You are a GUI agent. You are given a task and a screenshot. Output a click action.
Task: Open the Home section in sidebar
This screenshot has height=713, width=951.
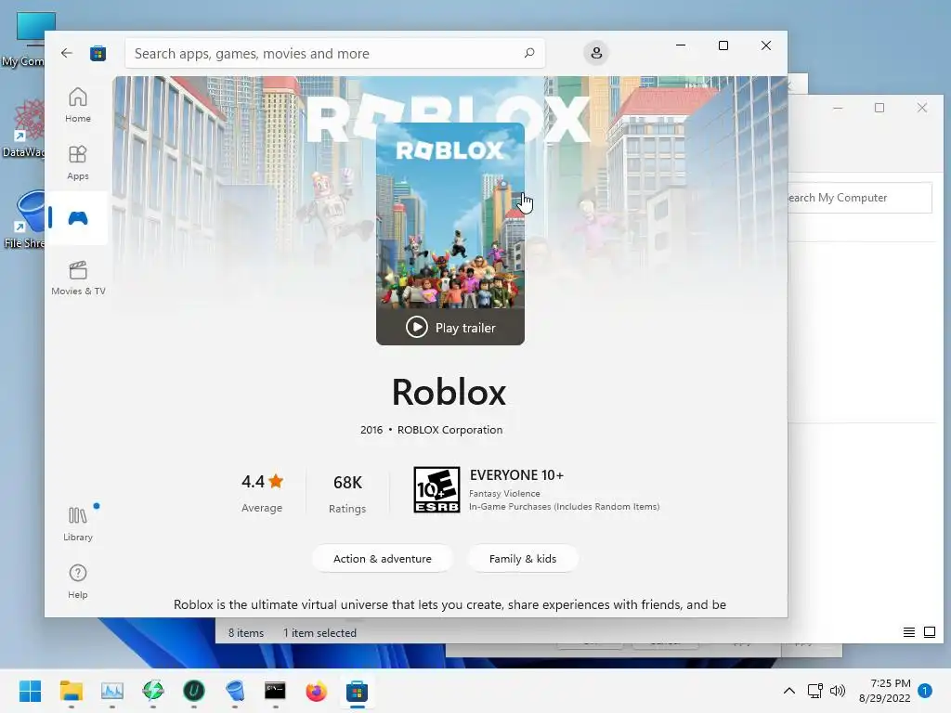[78, 105]
